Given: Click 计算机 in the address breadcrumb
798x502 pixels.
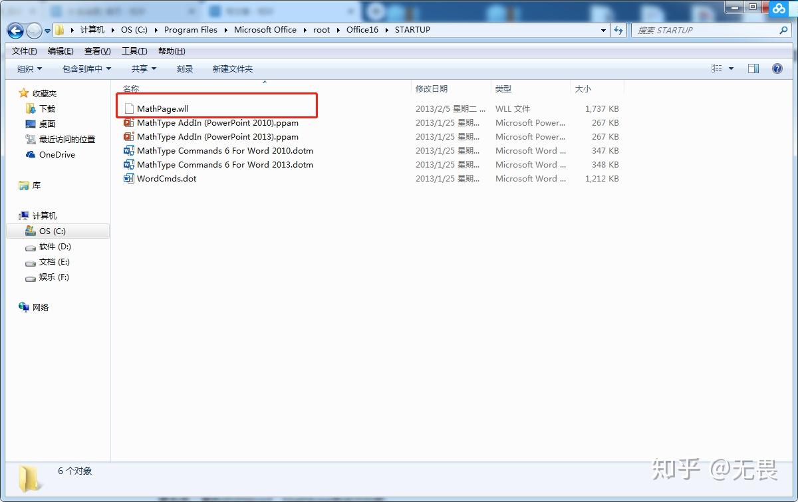Looking at the screenshot, I should tap(92, 30).
